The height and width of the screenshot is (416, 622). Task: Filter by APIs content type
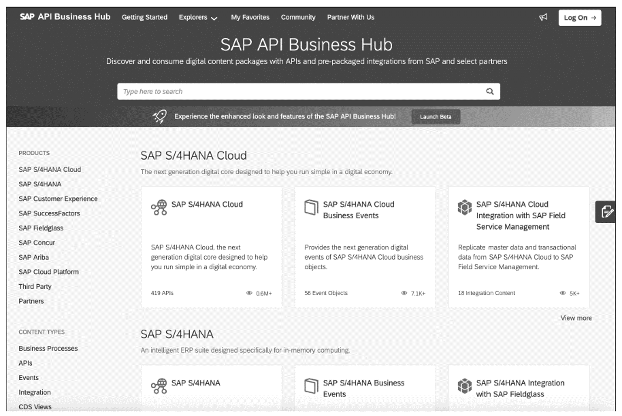tap(25, 363)
